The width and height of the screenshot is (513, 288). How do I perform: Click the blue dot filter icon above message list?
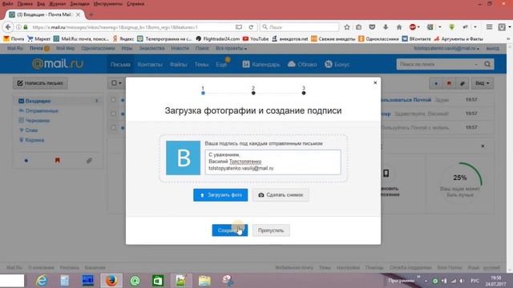[x=436, y=83]
